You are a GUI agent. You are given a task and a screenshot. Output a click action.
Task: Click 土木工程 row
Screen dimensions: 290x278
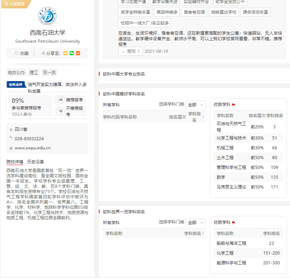[248, 157]
